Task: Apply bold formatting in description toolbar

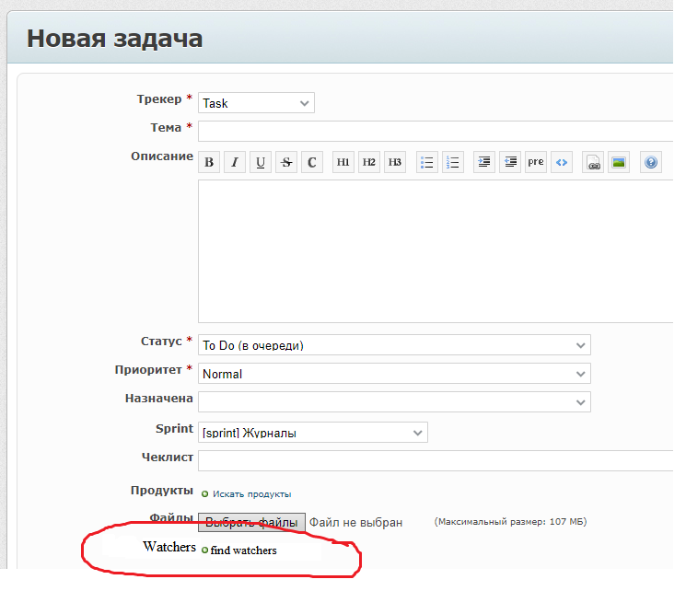Action: coord(209,162)
